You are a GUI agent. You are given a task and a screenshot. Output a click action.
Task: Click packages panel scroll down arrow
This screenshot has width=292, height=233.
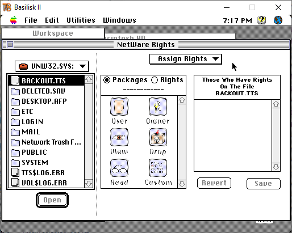(182, 184)
